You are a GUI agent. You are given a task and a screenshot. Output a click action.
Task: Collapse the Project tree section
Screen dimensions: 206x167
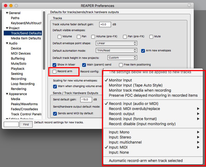coord(7,28)
